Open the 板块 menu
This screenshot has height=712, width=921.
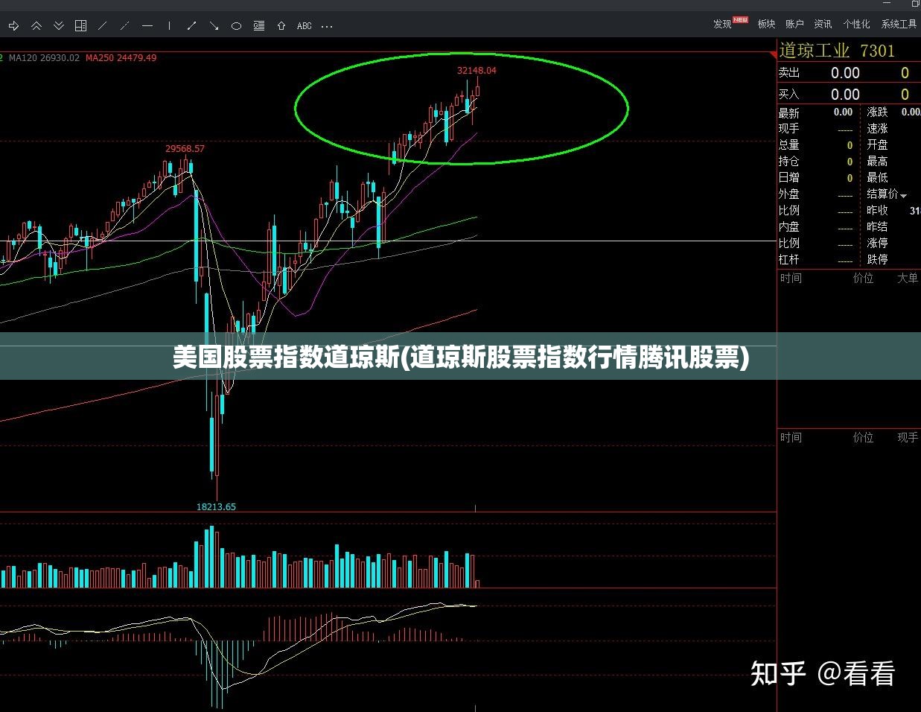pos(767,24)
